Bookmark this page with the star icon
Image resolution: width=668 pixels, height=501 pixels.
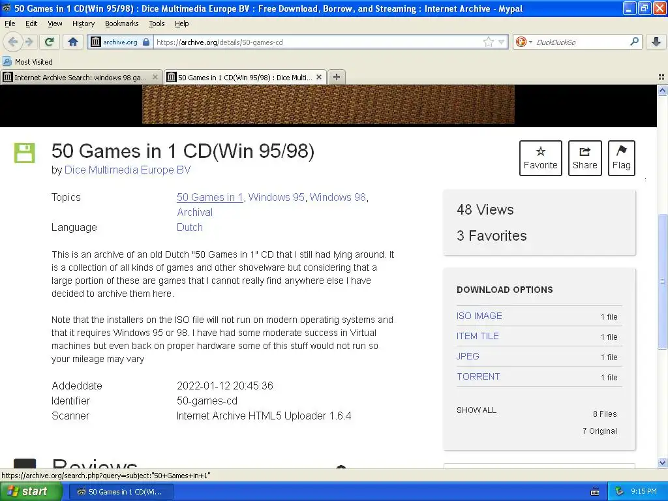(x=488, y=42)
